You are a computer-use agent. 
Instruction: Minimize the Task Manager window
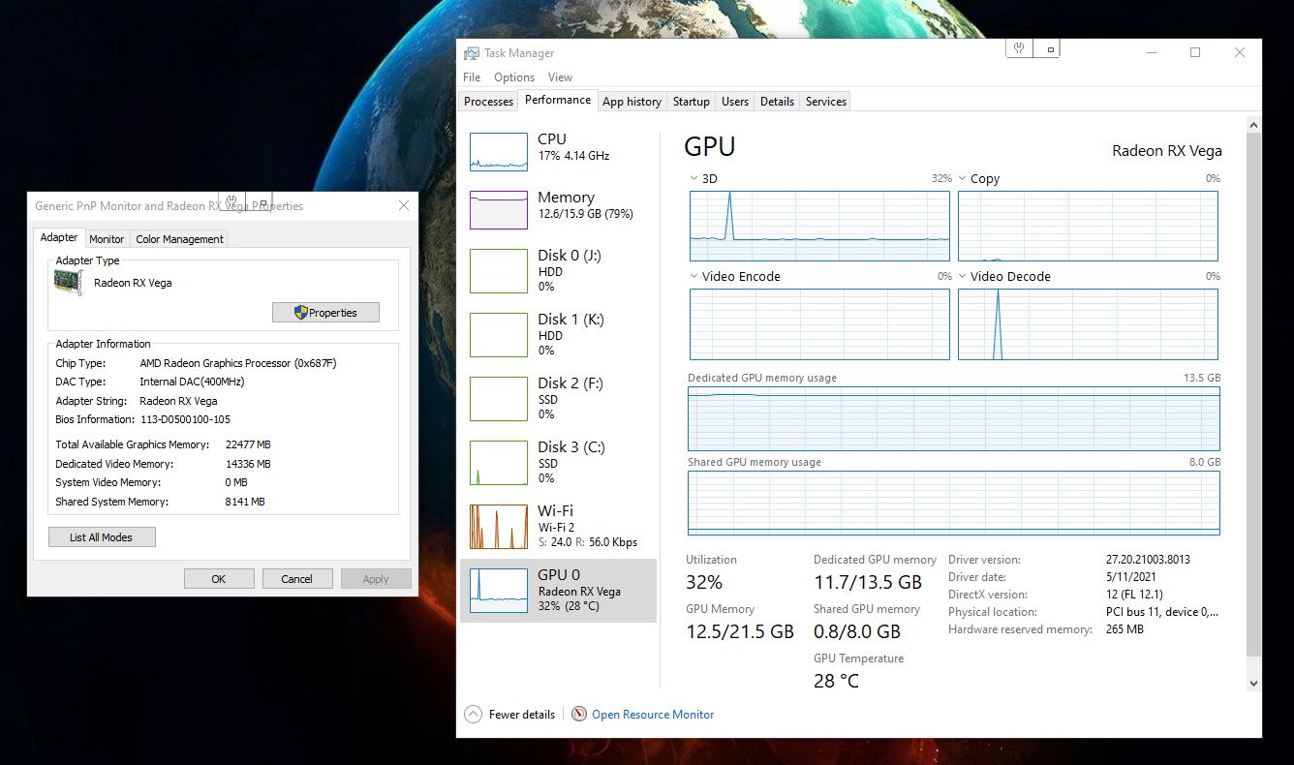[1151, 53]
